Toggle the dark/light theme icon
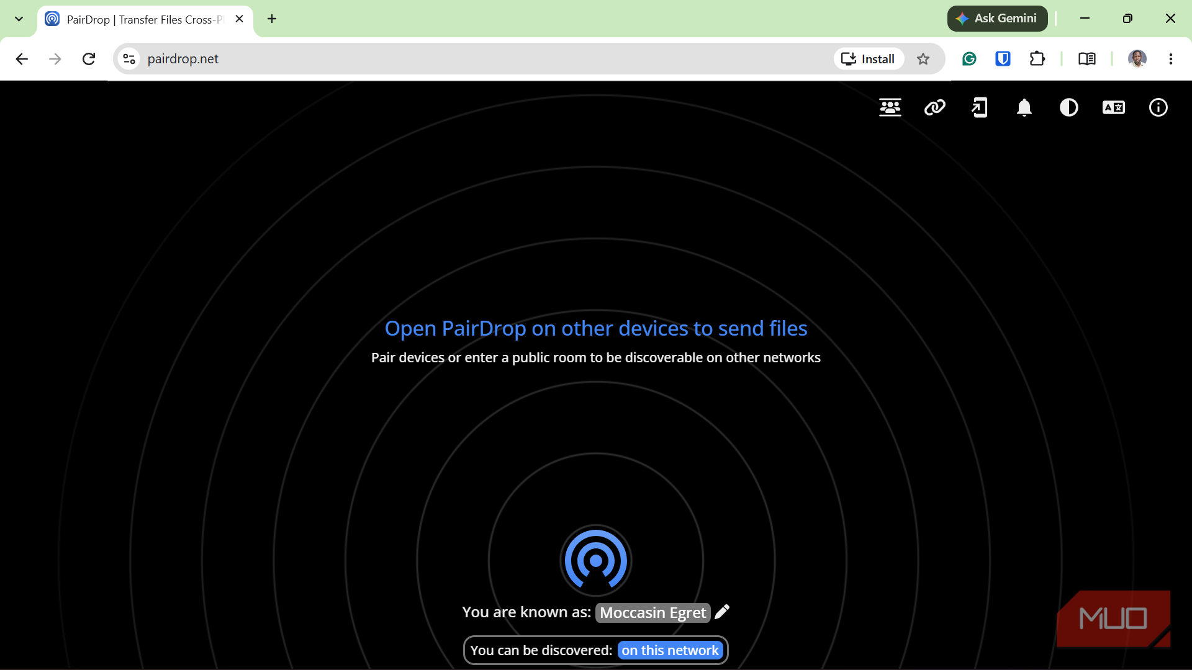1192x670 pixels. pos(1069,108)
